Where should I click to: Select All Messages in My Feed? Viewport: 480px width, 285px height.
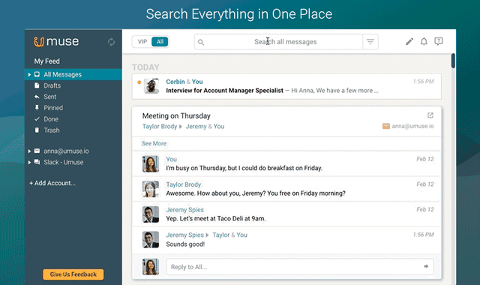click(x=73, y=74)
